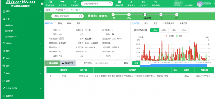Switch to the 繁育 info tab
Viewport: 215px width, 99px height.
pos(60,24)
